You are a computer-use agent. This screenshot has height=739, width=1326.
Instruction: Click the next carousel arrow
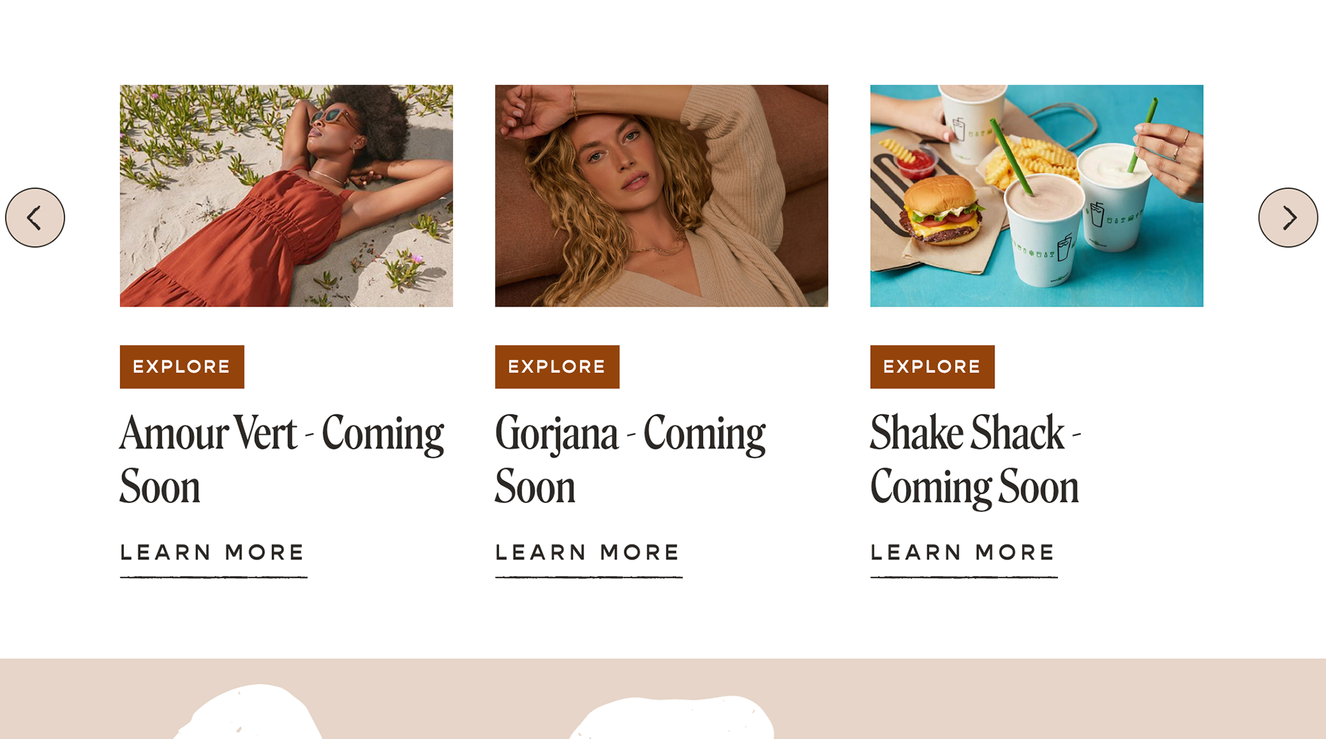[1288, 218]
